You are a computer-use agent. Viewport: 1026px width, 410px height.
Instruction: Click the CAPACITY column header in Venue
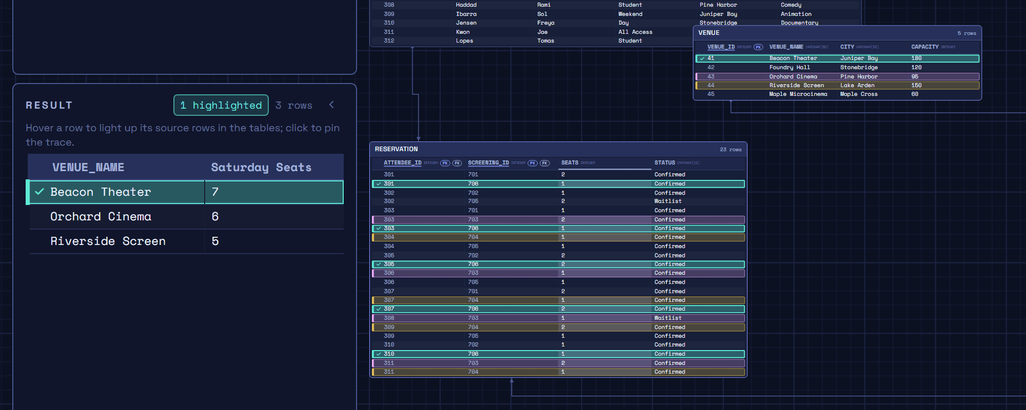pos(925,47)
